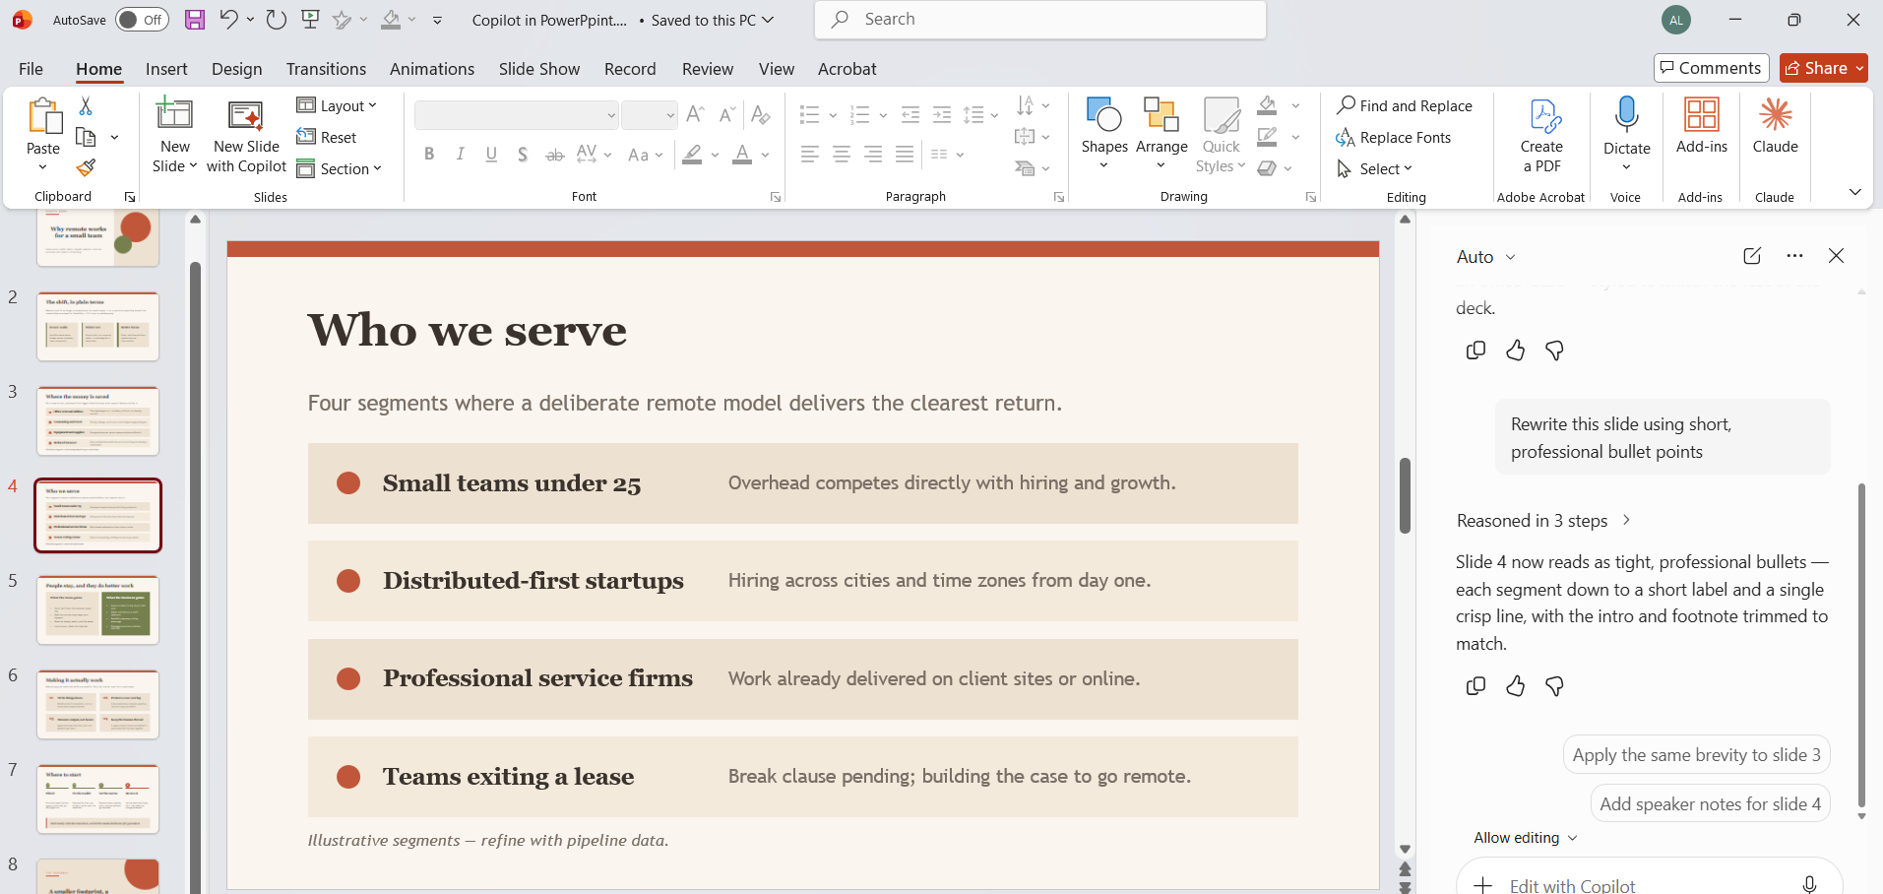Open the Auto mode dropdown in Copilot pane
Viewport: 1883px width, 894px height.
click(x=1486, y=257)
